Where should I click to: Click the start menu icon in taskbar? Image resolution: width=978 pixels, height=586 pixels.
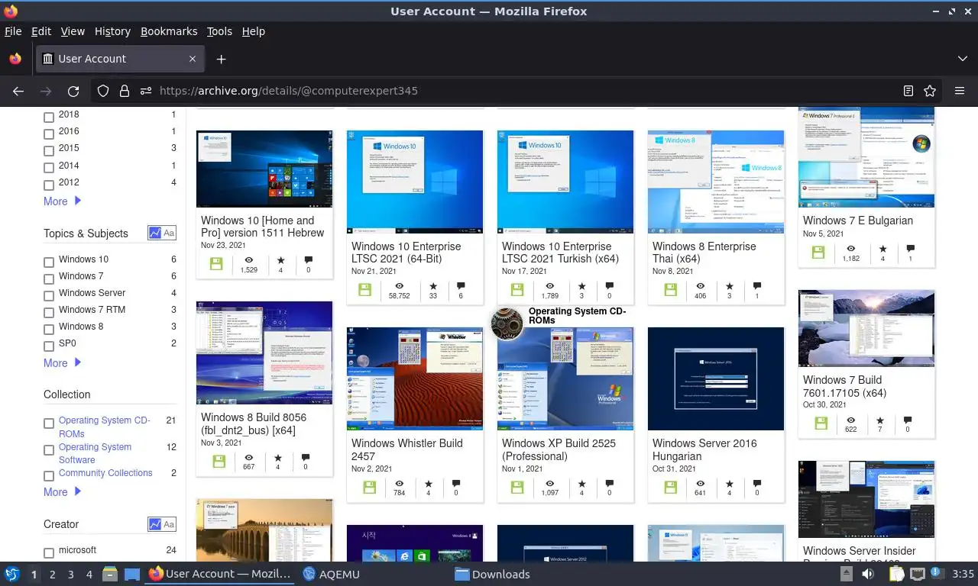point(12,574)
